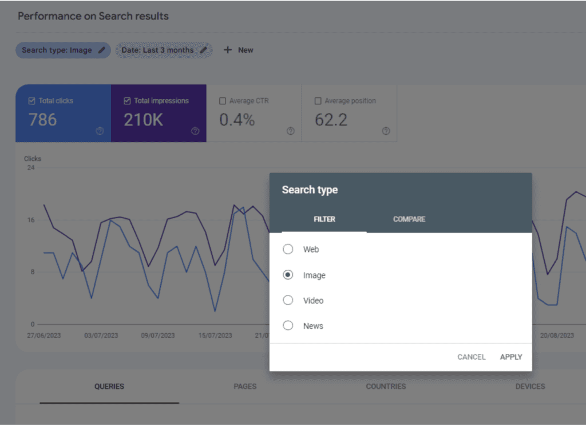The height and width of the screenshot is (425, 586).
Task: Click pencil icon on Date filter chip
Action: tap(203, 50)
